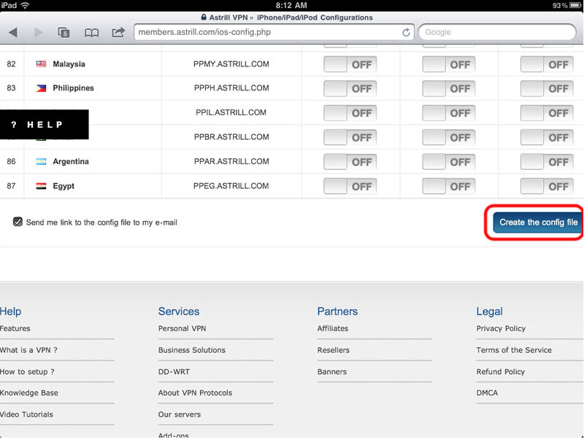Open Personal VPN link
Screen dimensions: 587x442
pyautogui.click(x=182, y=328)
